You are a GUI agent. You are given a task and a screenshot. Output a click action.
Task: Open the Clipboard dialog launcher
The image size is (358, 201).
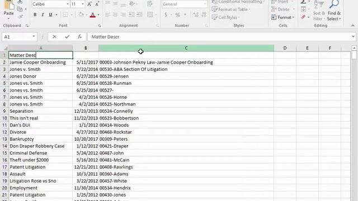(x=27, y=26)
